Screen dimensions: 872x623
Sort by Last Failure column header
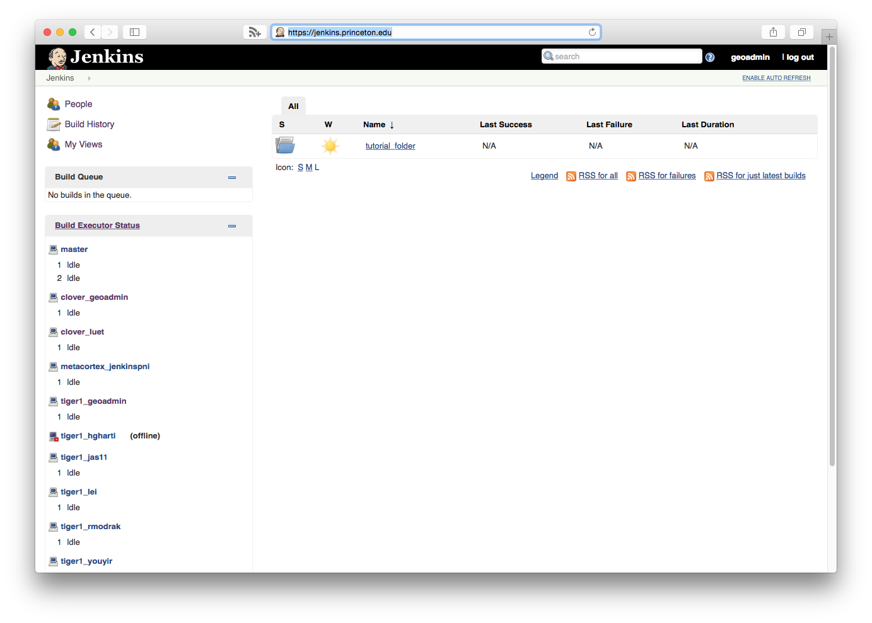coord(609,125)
